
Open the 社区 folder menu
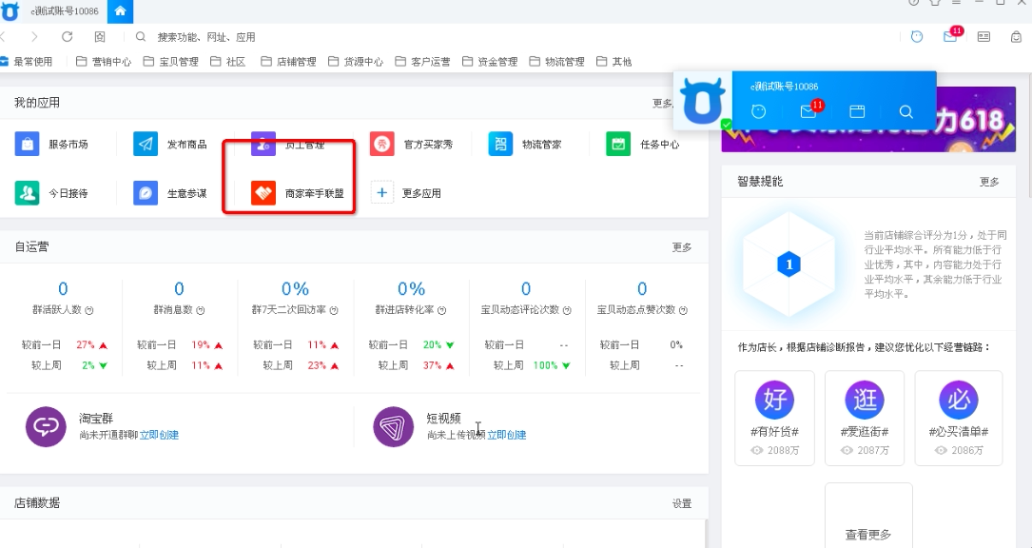[227, 61]
